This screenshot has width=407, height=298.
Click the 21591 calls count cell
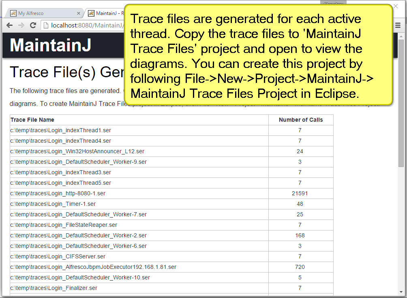click(300, 193)
